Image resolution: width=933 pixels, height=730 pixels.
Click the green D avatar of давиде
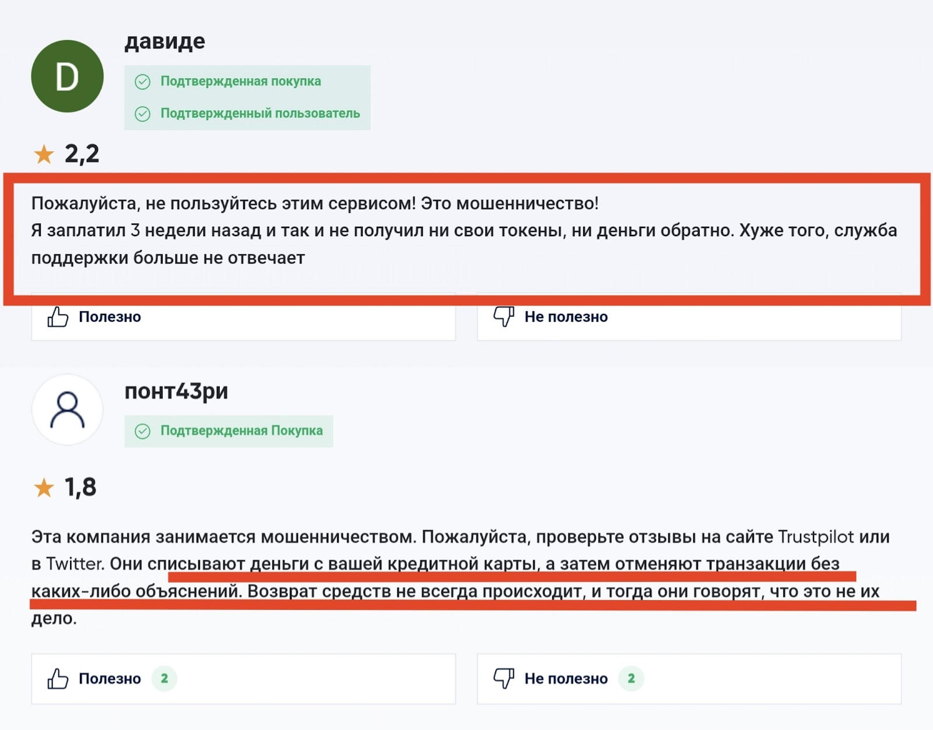click(x=67, y=76)
